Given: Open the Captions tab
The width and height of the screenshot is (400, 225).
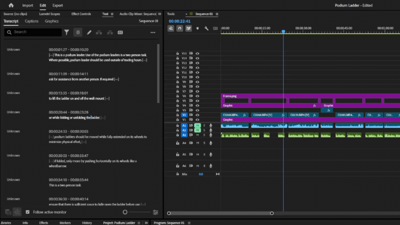Looking at the screenshot, I should (32, 21).
